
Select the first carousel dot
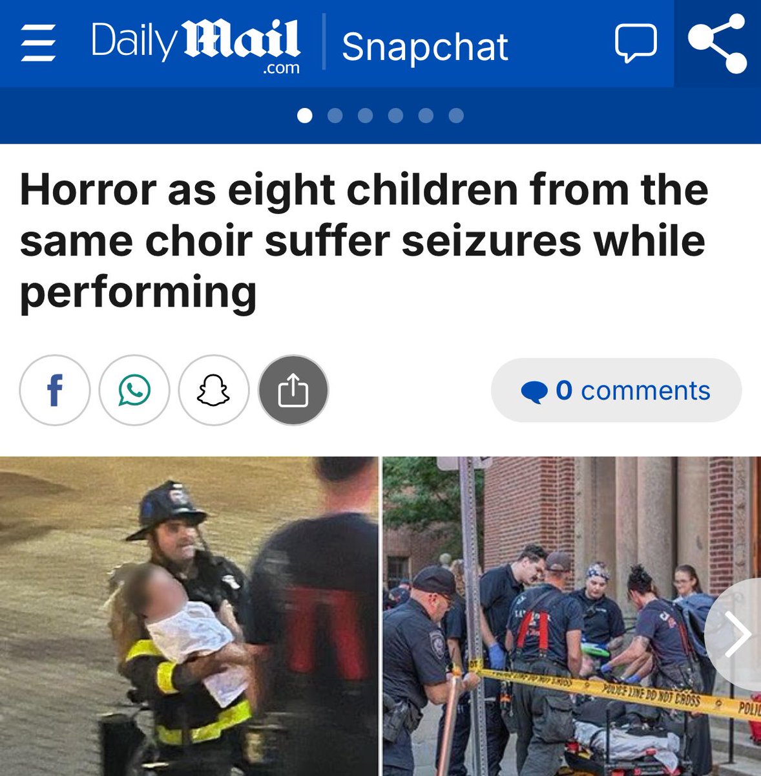click(x=305, y=116)
